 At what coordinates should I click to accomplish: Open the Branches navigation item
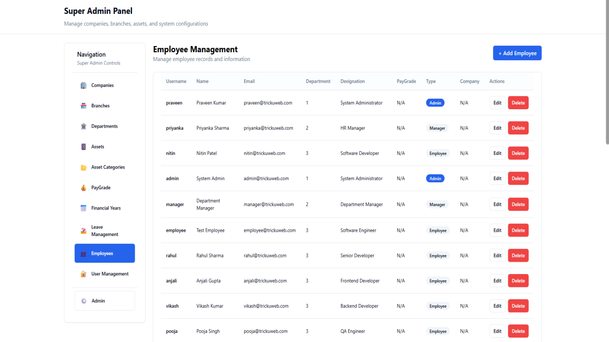coord(105,106)
